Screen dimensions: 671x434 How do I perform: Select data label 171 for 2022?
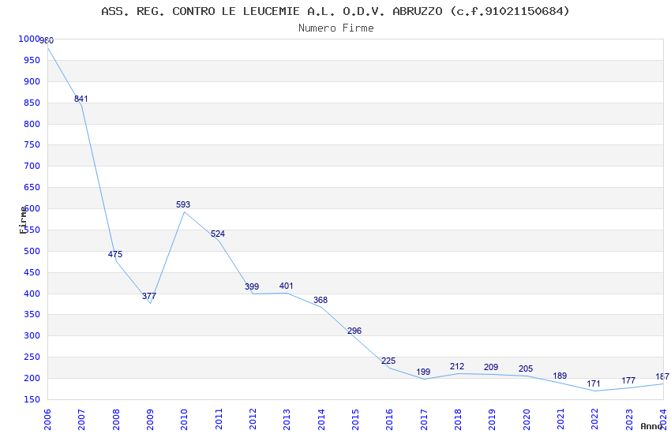(594, 384)
